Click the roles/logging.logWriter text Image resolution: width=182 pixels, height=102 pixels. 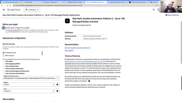13,64
